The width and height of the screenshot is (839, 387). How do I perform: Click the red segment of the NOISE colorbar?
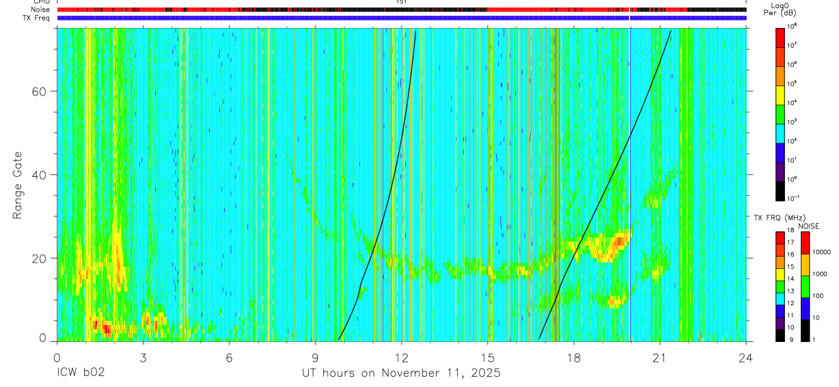click(804, 243)
